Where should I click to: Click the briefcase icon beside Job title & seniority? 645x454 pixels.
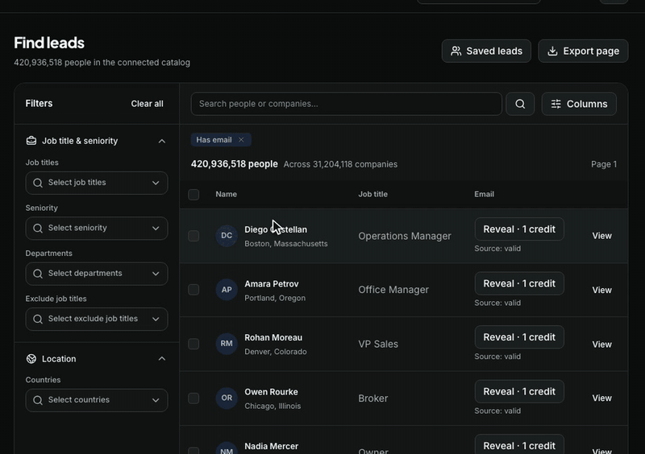coord(31,141)
